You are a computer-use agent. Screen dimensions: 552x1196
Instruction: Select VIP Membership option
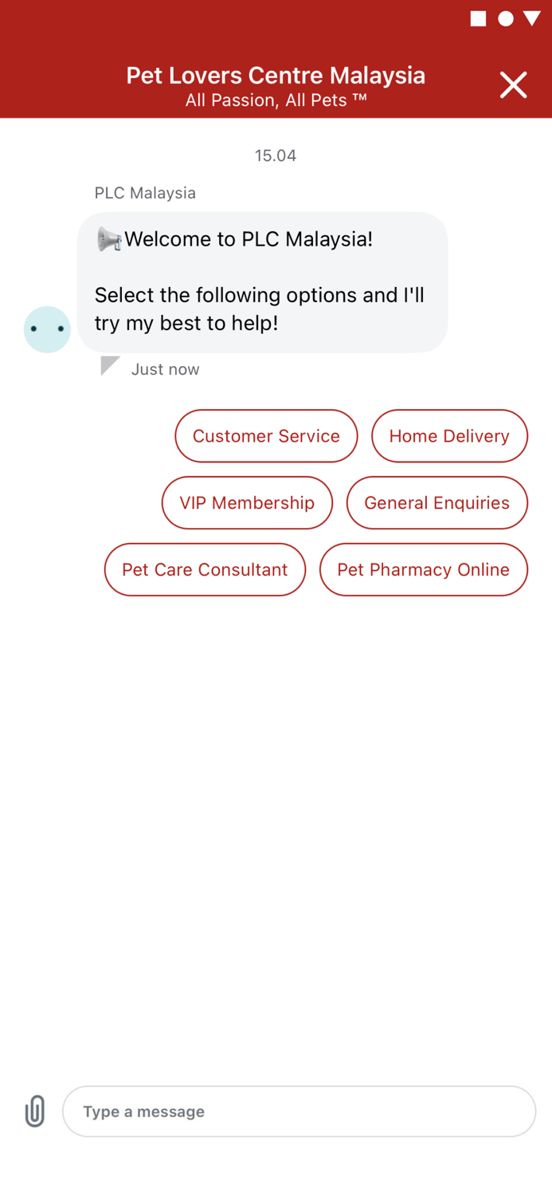pos(247,502)
